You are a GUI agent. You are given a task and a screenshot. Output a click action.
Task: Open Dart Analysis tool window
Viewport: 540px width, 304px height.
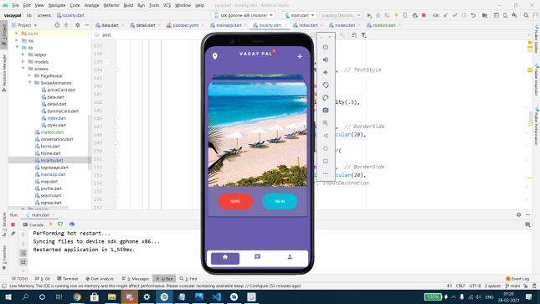[100, 279]
